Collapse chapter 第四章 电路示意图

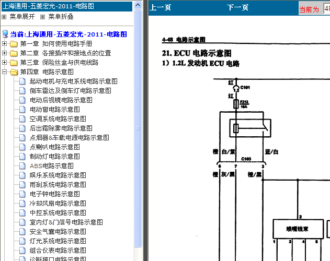[x=4, y=72]
